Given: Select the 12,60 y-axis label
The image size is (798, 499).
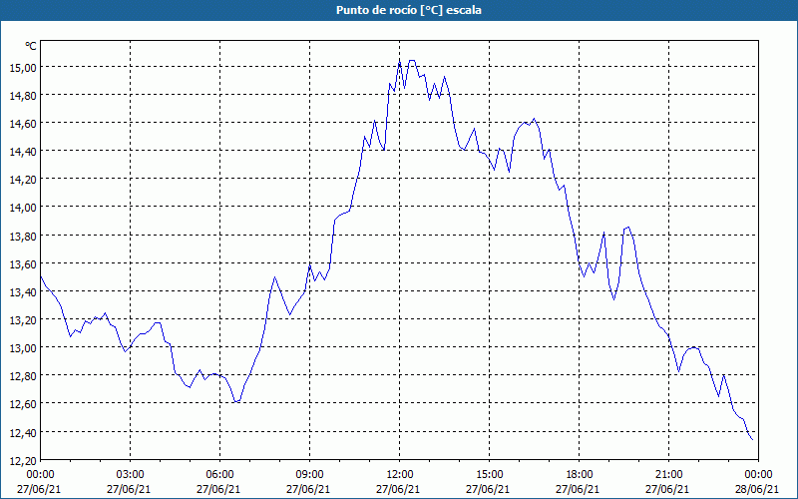Looking at the screenshot, I should 23,404.
